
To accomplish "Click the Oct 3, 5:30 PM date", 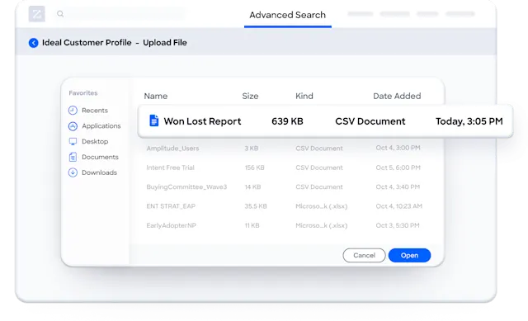I will (398, 225).
